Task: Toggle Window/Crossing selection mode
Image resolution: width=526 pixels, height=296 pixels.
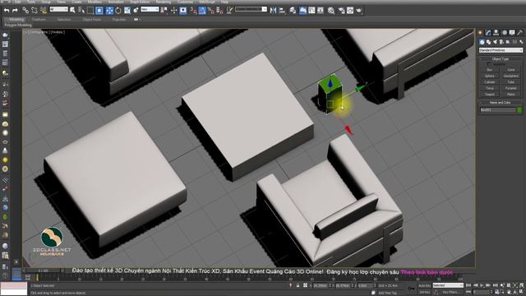Action: click(99, 11)
